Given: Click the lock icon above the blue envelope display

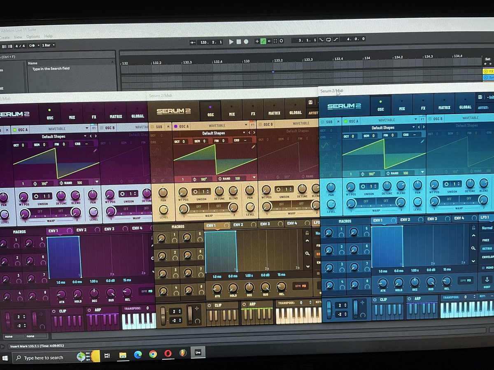Looking at the screenshot, I should click(x=474, y=227).
